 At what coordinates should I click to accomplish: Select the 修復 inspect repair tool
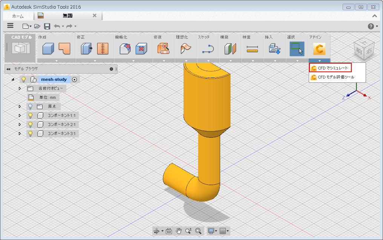(163, 49)
